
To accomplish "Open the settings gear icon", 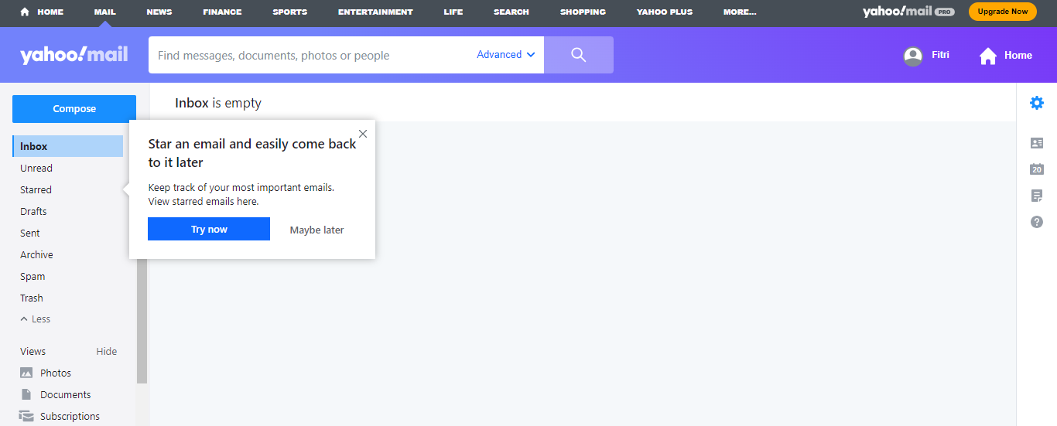I will [x=1037, y=103].
